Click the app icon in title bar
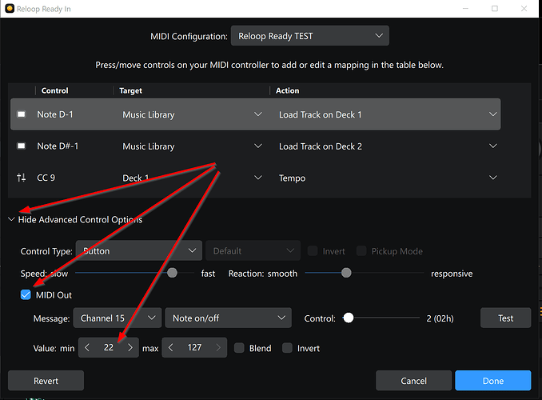The width and height of the screenshot is (542, 400). pos(10,9)
